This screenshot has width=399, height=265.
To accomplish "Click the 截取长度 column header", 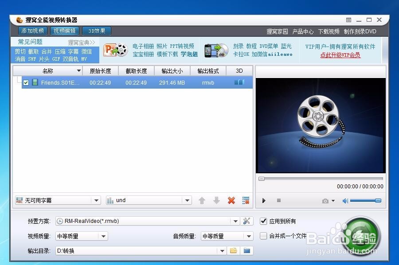I will coord(136,71).
